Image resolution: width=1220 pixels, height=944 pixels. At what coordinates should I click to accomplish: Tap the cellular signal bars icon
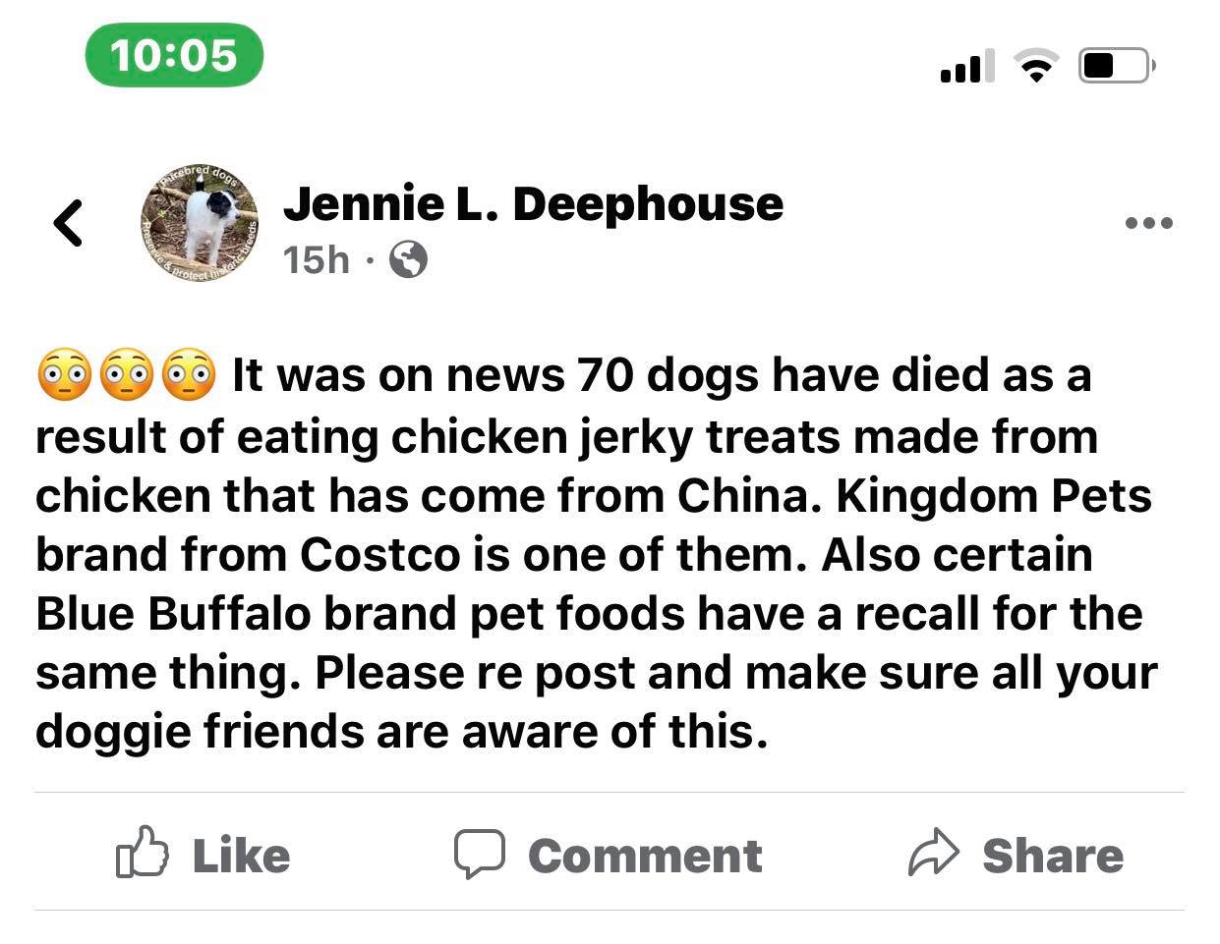point(967,66)
